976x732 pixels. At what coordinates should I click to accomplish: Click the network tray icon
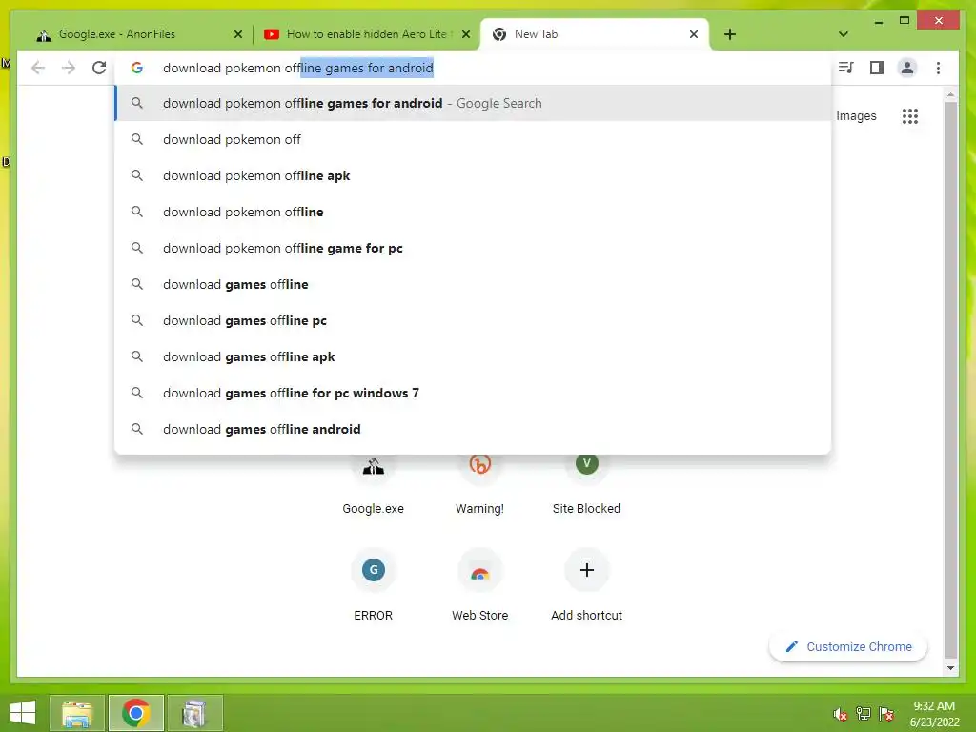click(x=863, y=713)
